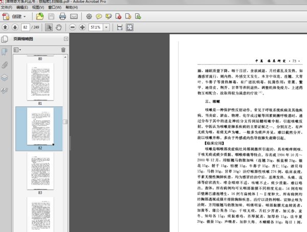Toggle the Bookmarks panel

click(x=5, y=52)
